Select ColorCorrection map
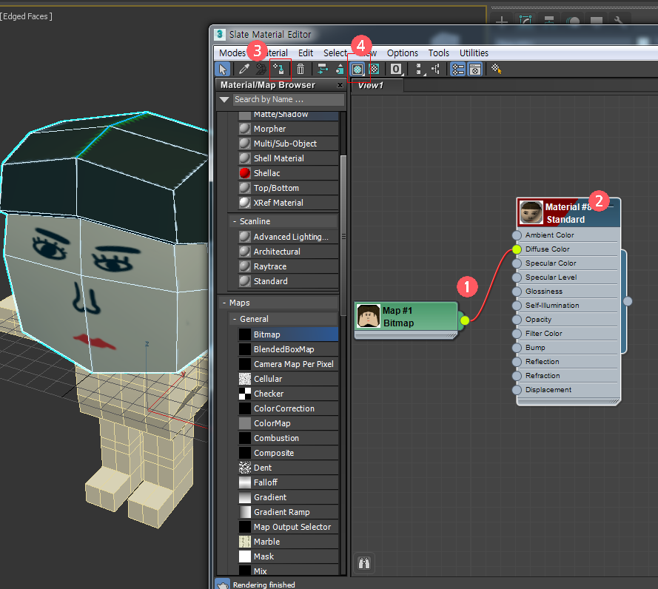Screen dimensions: 658x589 pyautogui.click(x=288, y=408)
